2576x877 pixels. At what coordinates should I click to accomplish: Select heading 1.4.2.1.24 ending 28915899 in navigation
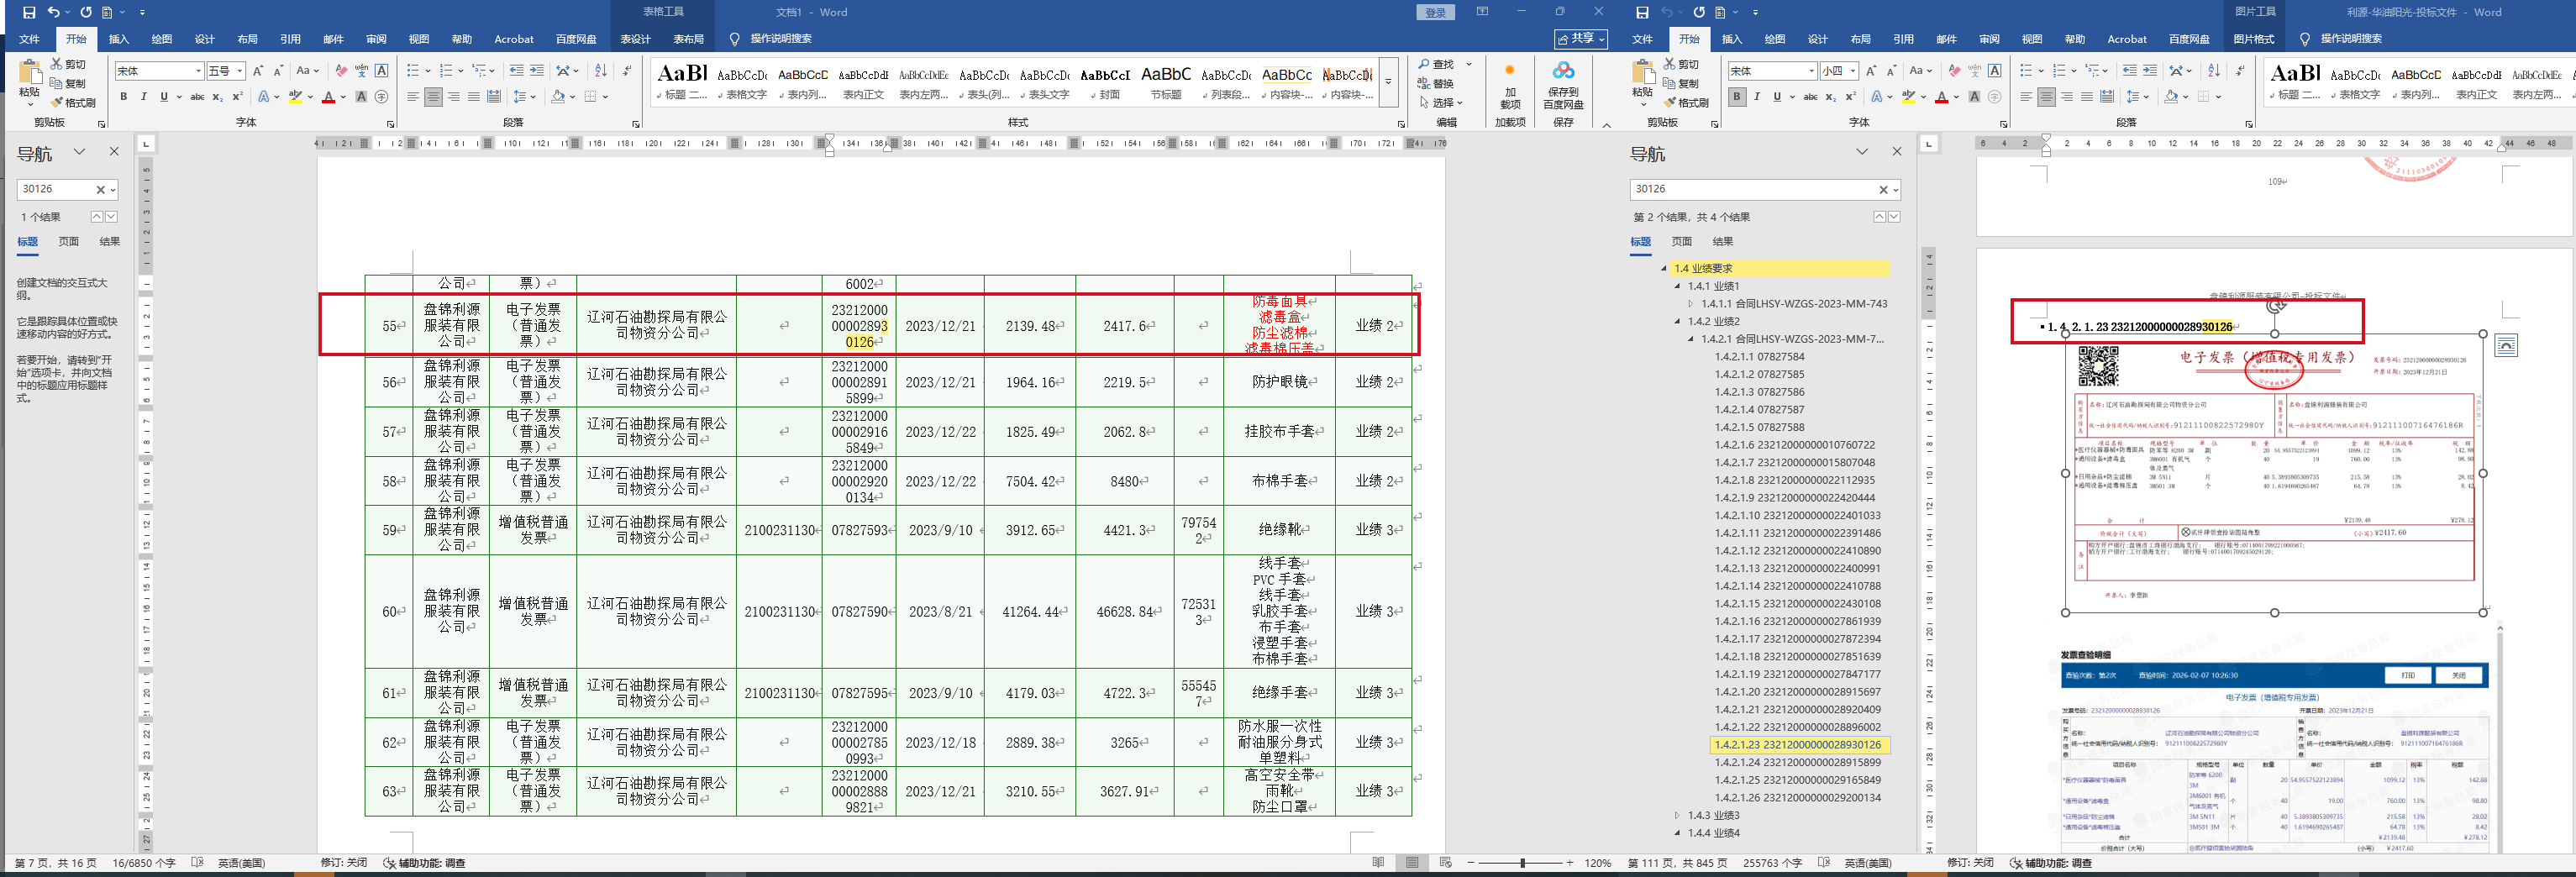click(x=1797, y=762)
